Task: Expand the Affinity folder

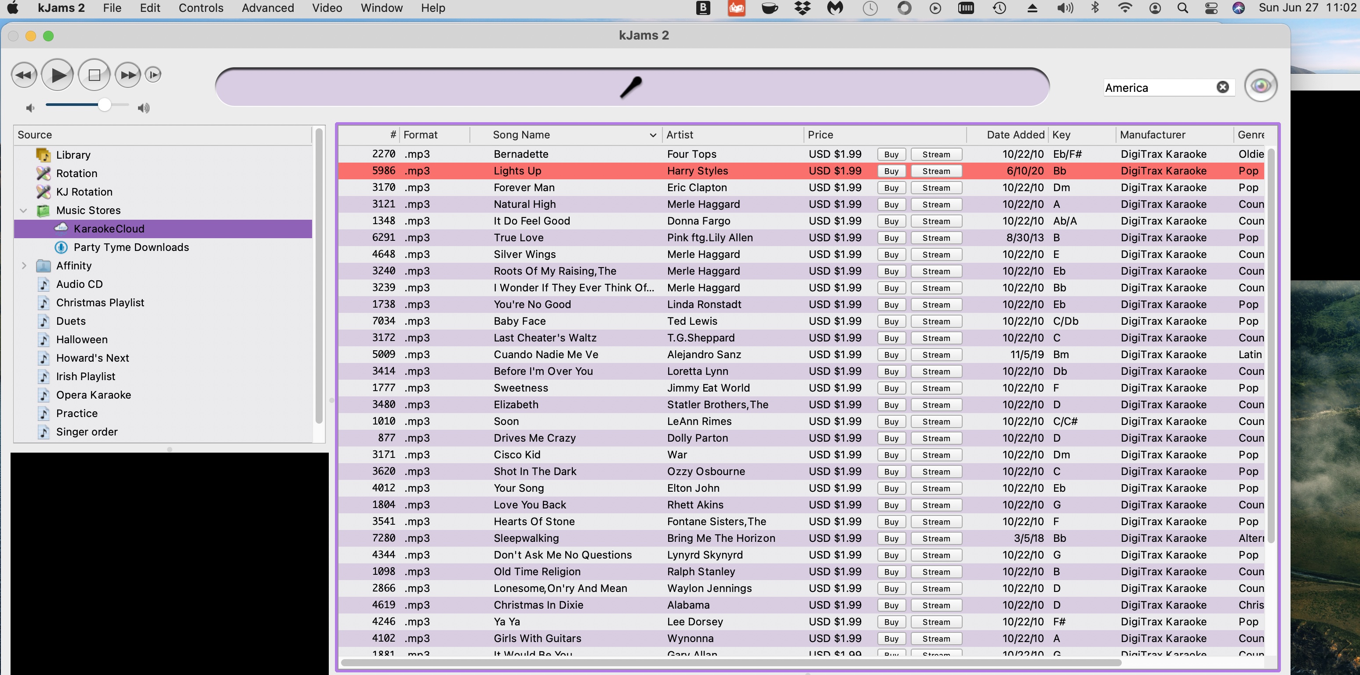Action: point(24,265)
